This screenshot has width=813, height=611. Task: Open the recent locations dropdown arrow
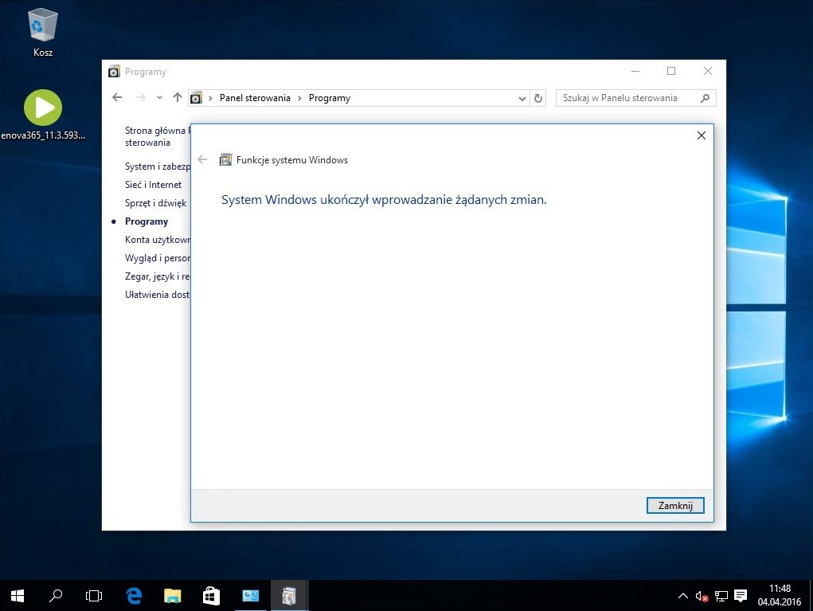click(159, 98)
